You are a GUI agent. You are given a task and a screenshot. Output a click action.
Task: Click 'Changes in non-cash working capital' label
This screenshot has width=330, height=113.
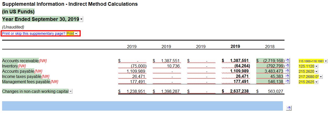tap(35, 91)
